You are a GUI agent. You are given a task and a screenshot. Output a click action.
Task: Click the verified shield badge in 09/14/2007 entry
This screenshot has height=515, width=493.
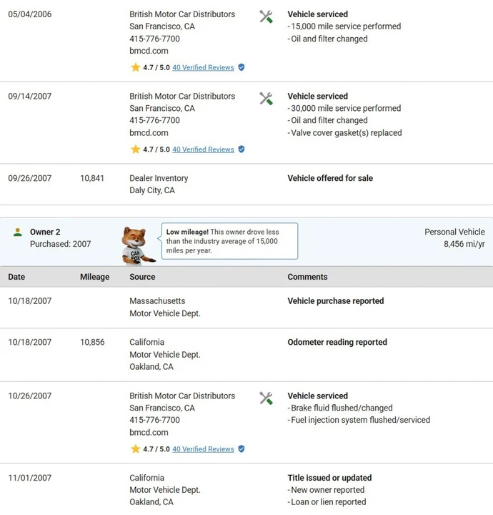(x=241, y=149)
